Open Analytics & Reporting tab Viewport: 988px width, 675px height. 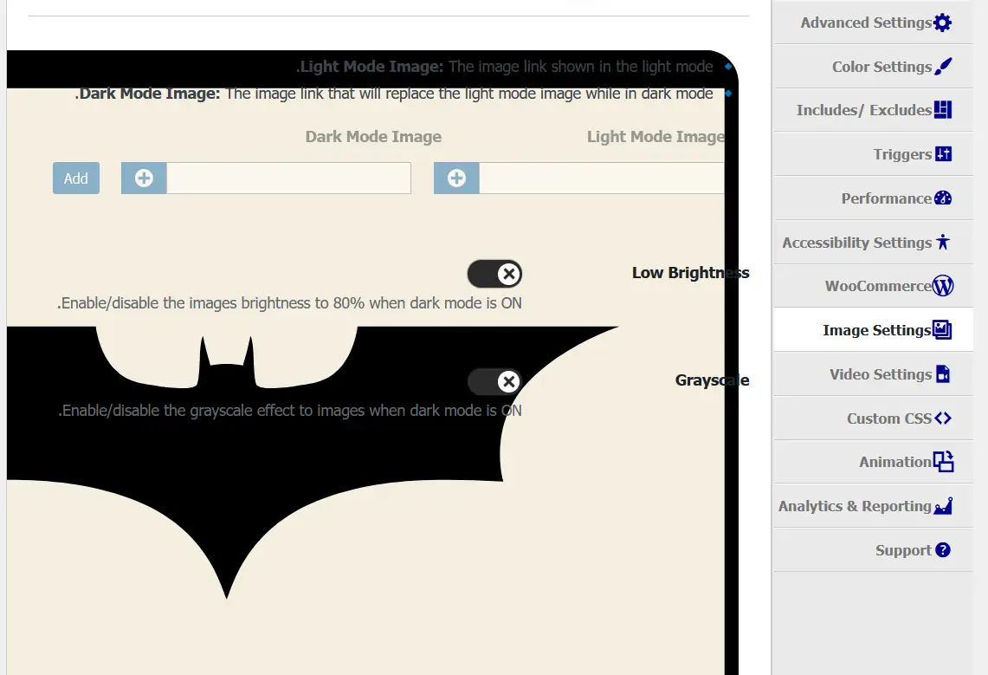coord(874,505)
